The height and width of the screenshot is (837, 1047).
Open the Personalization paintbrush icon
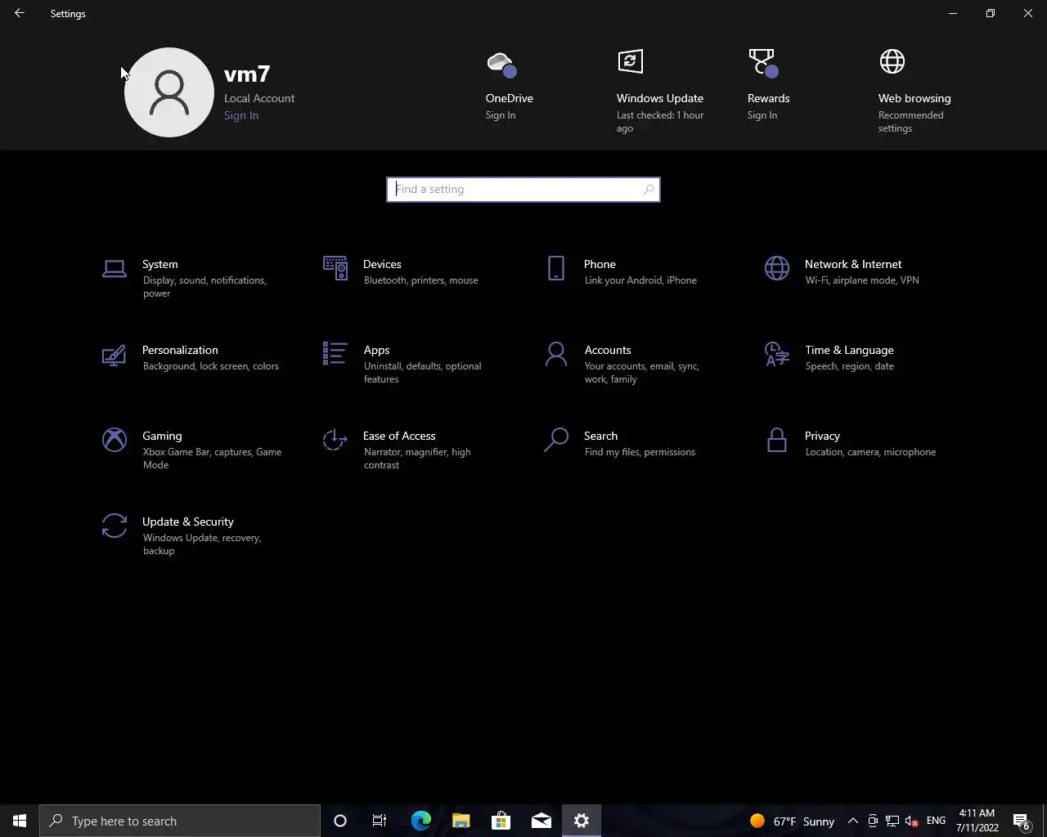(x=115, y=355)
